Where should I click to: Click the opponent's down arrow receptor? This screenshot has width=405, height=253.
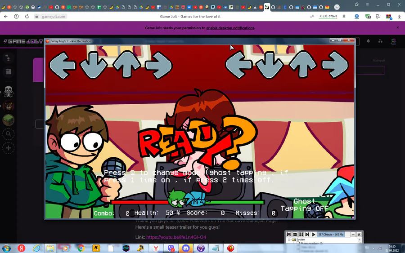pos(94,65)
